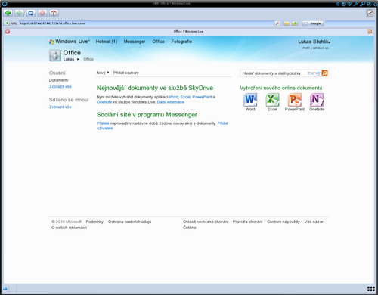Close the tab with the red X
378x295 pixels.
tap(8, 32)
